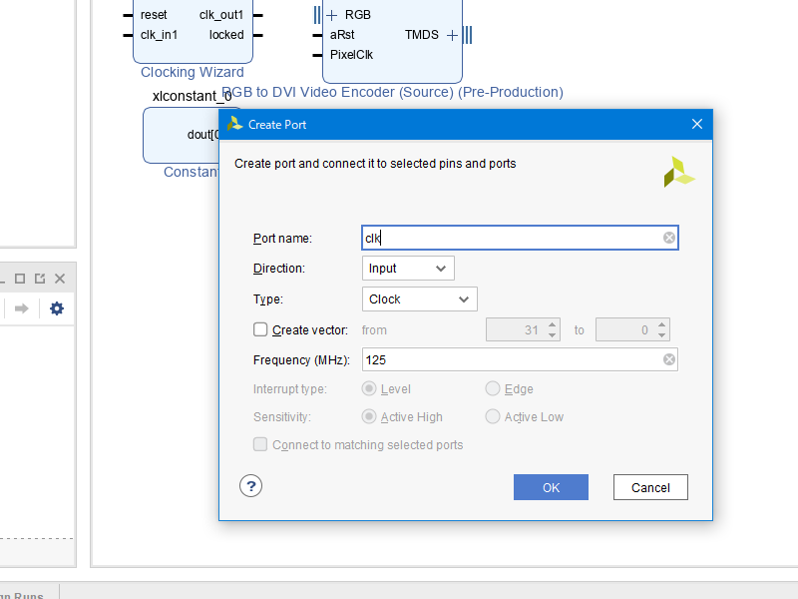Open the Type dropdown set to Clock
Viewport: 798px width, 599px height.
[419, 299]
